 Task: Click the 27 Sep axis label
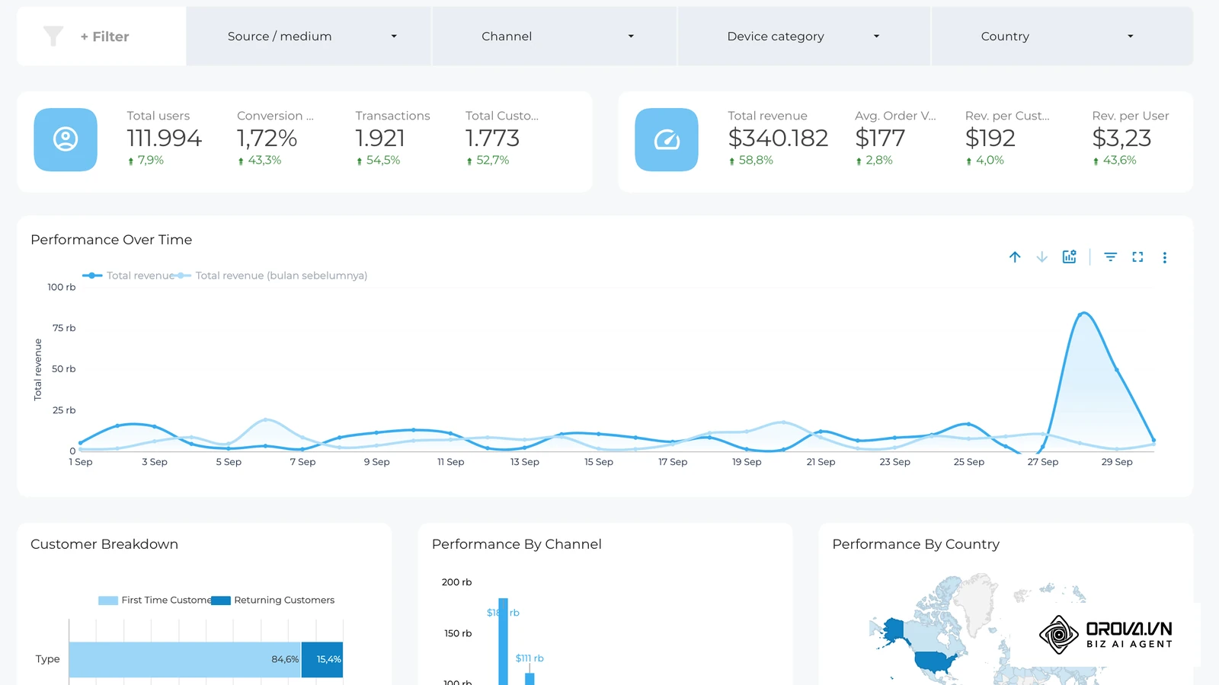[1043, 462]
